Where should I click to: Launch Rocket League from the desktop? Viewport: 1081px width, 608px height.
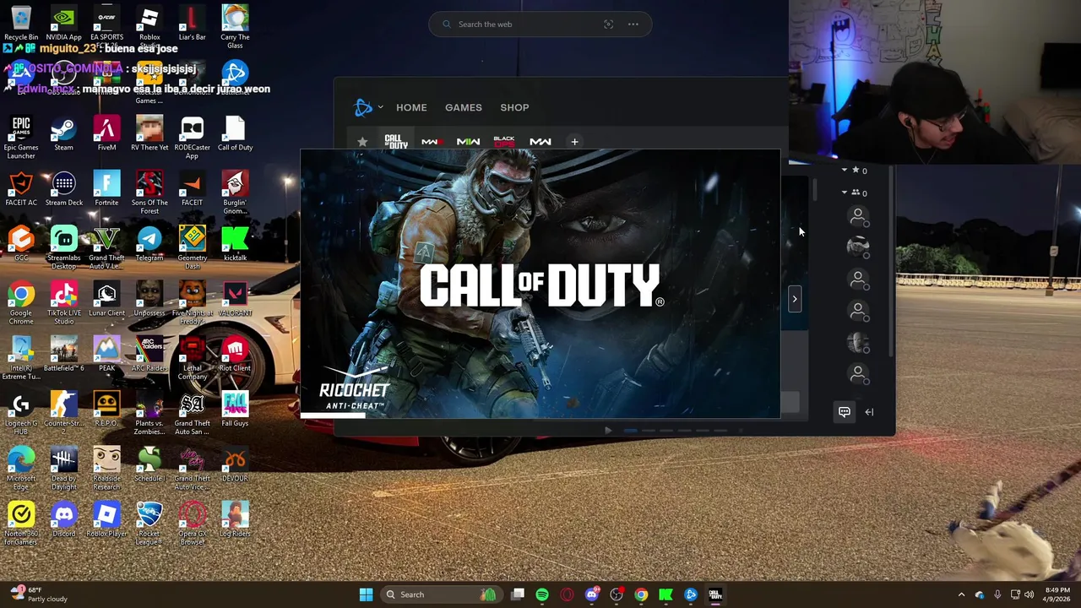[x=149, y=523]
